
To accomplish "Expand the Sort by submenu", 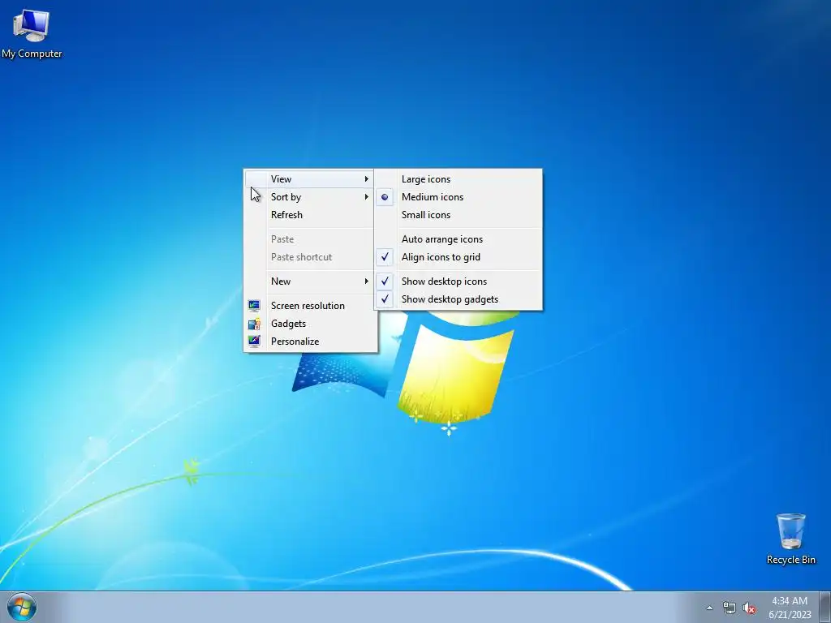I will [x=310, y=197].
